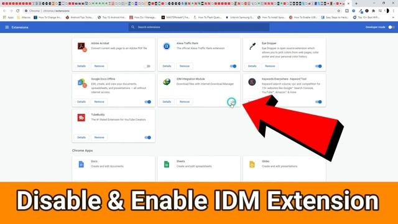The image size is (398, 224).
Task: Click the Search extensions field
Action: [199, 27]
